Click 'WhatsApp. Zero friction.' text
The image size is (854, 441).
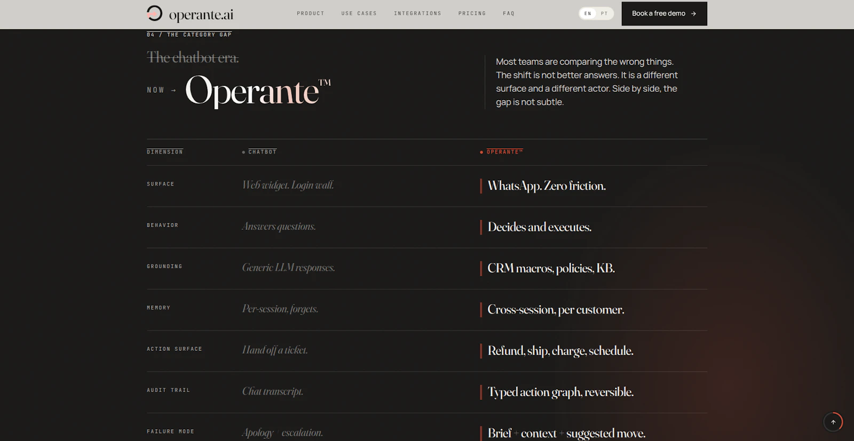[547, 186]
